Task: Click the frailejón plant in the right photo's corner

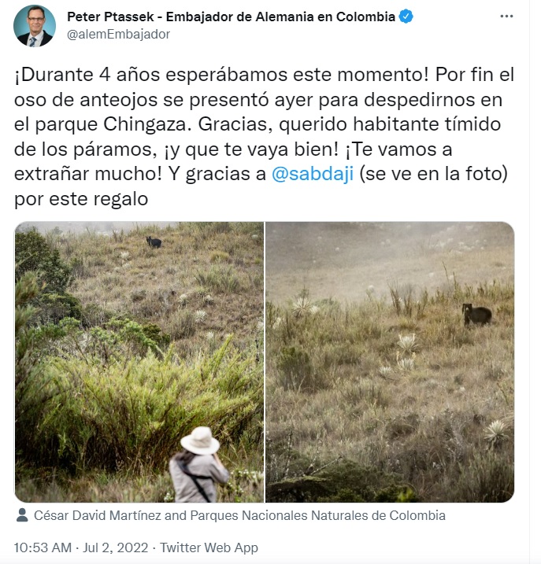Action: pyautogui.click(x=496, y=433)
